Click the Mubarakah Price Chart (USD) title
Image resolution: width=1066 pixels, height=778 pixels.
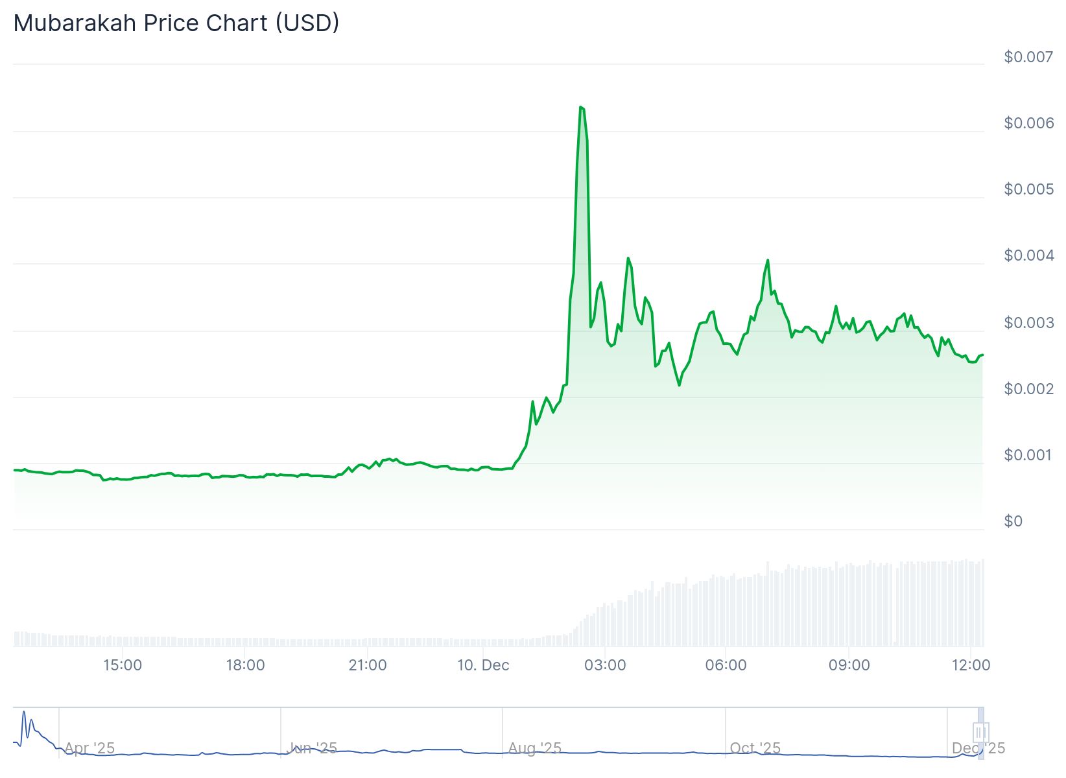(x=176, y=23)
